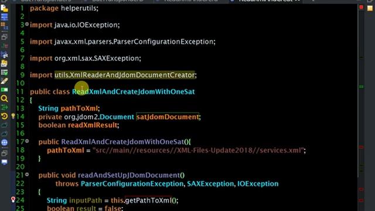The width and height of the screenshot is (375, 211).
Task: Open the Tasks checklist view icon
Action: point(4,72)
